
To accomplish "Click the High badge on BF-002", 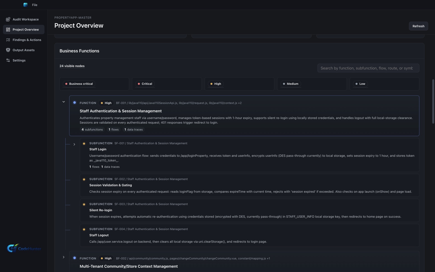I will click(106, 259).
